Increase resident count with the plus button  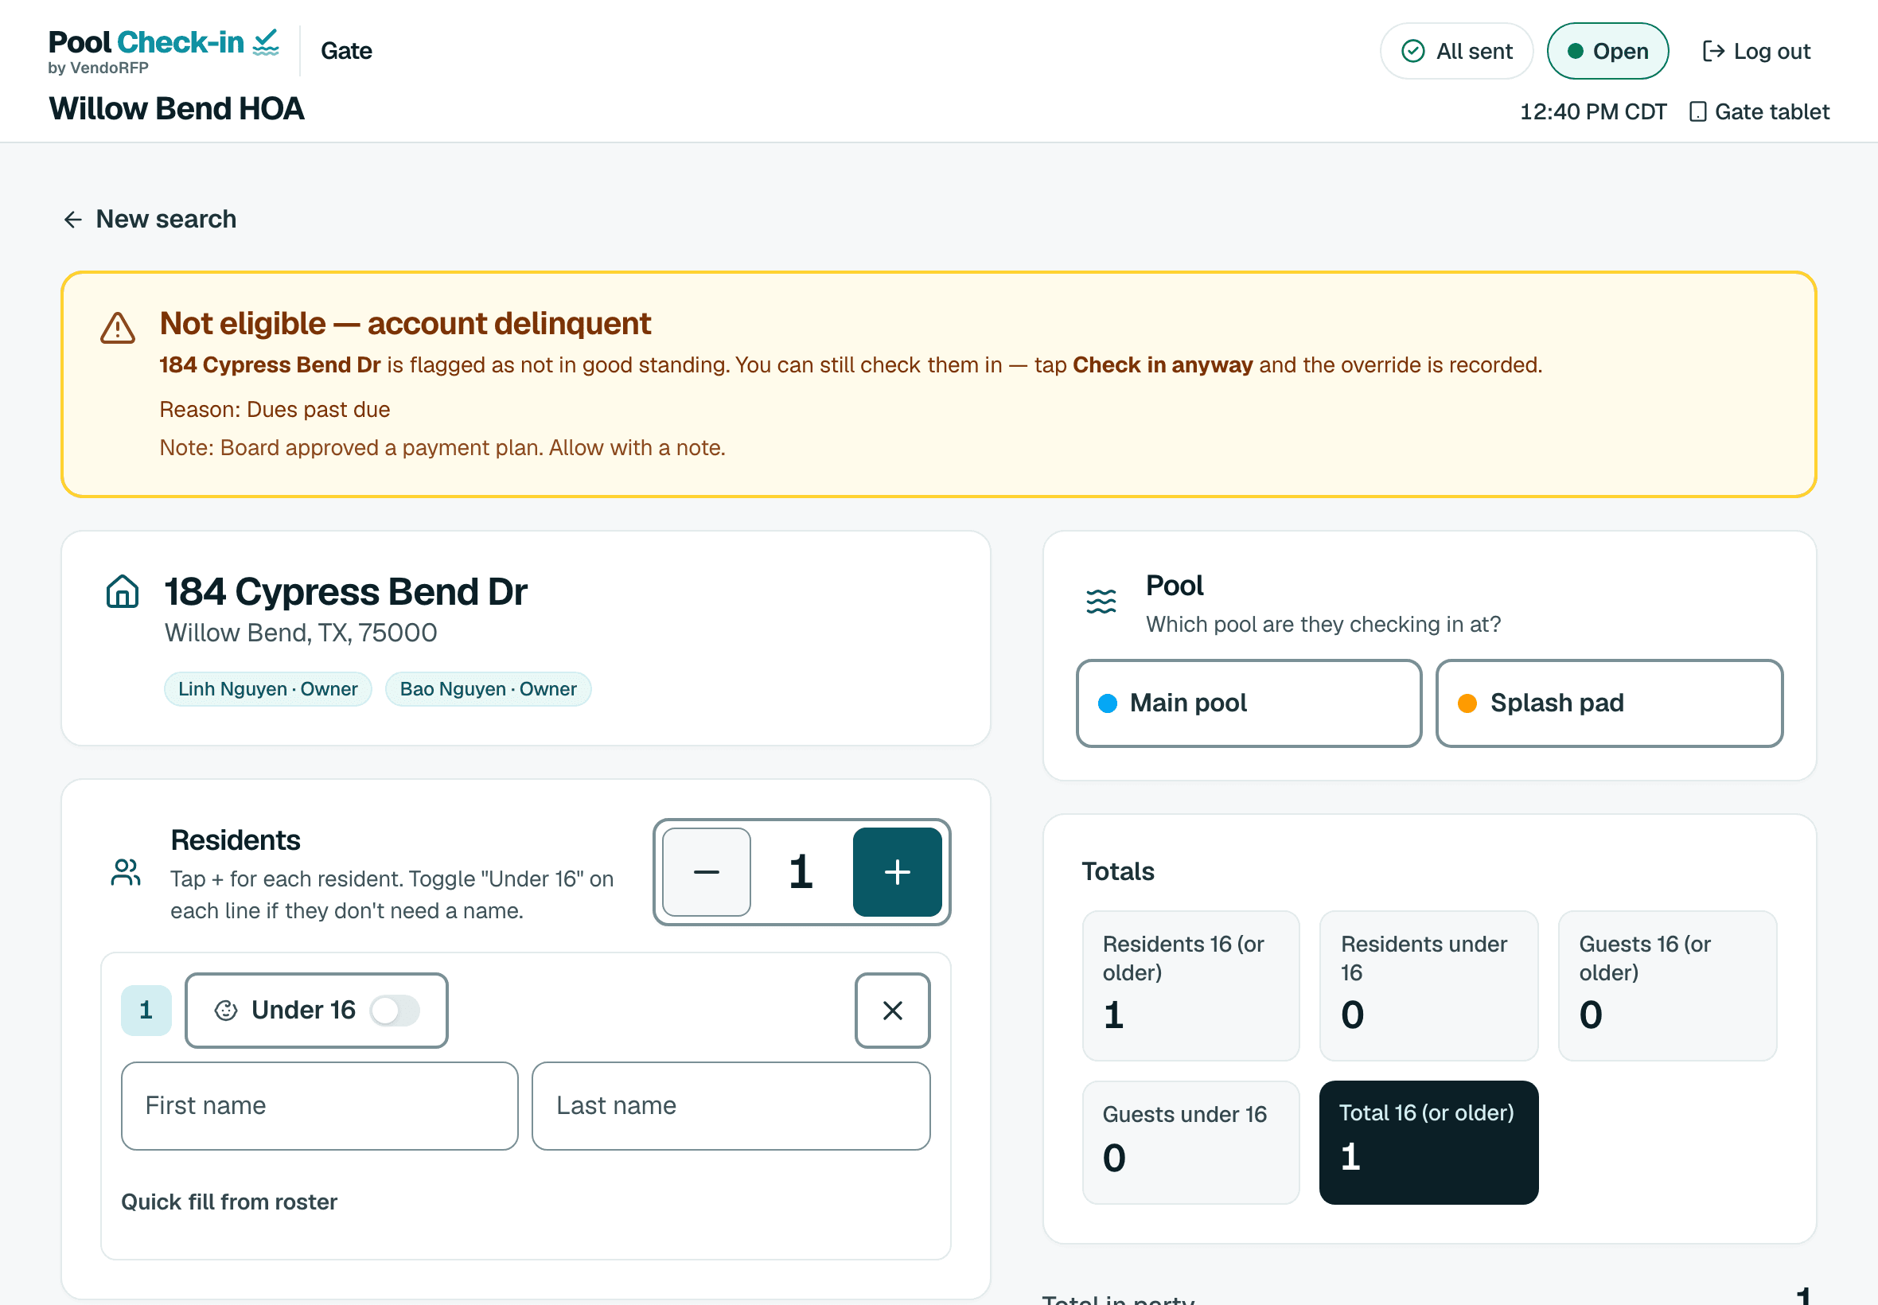897,871
